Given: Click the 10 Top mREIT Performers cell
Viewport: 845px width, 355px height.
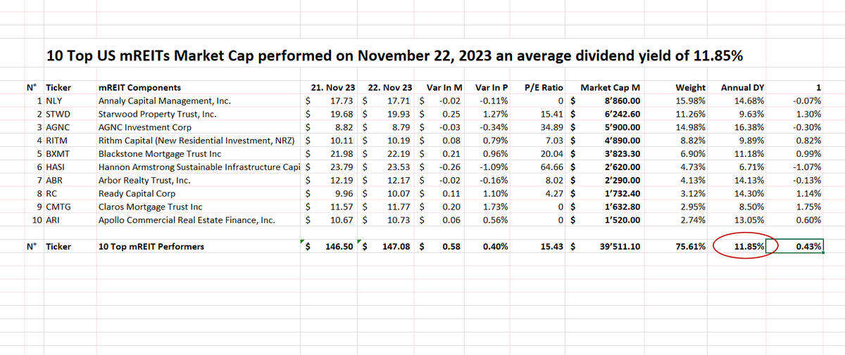Looking at the screenshot, I should tap(151, 247).
